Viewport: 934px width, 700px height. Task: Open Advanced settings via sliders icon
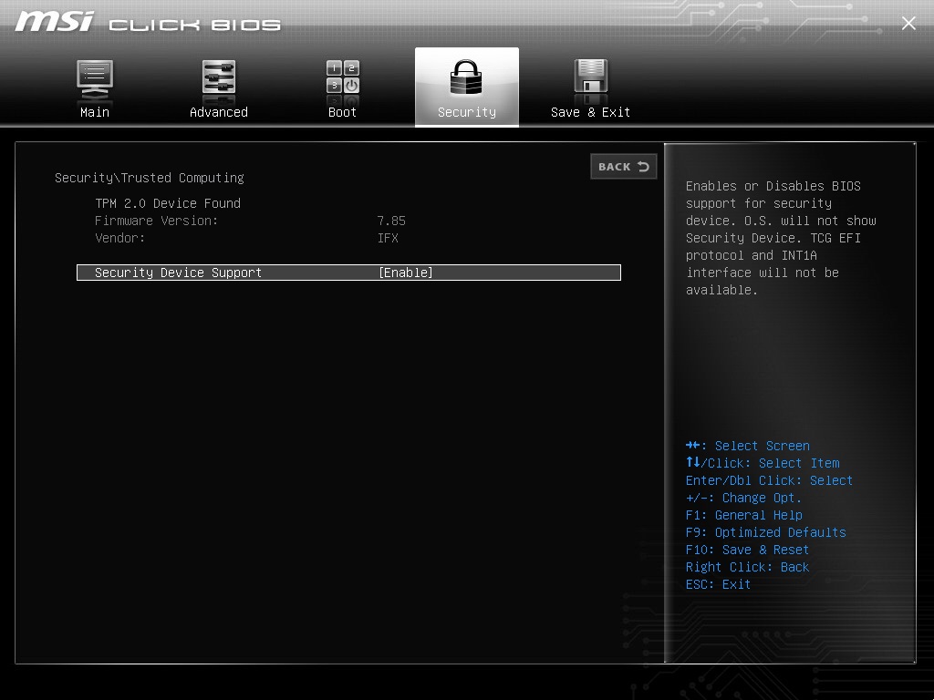pos(219,78)
